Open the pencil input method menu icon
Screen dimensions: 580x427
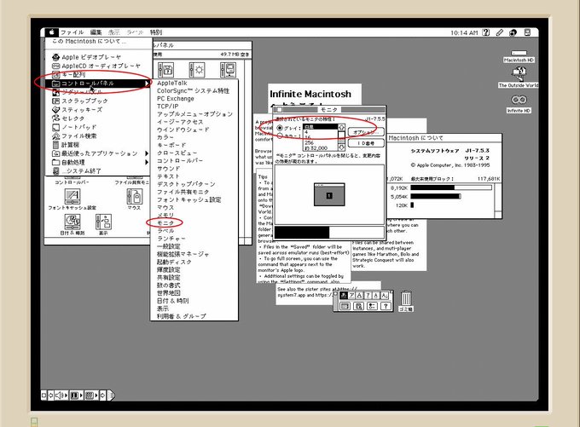(499, 32)
